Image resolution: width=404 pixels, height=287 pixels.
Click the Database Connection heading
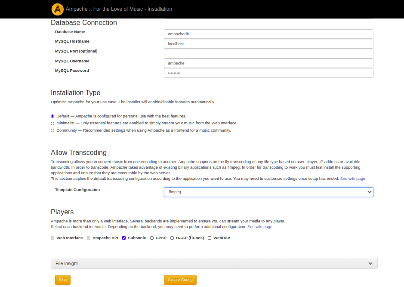click(84, 23)
